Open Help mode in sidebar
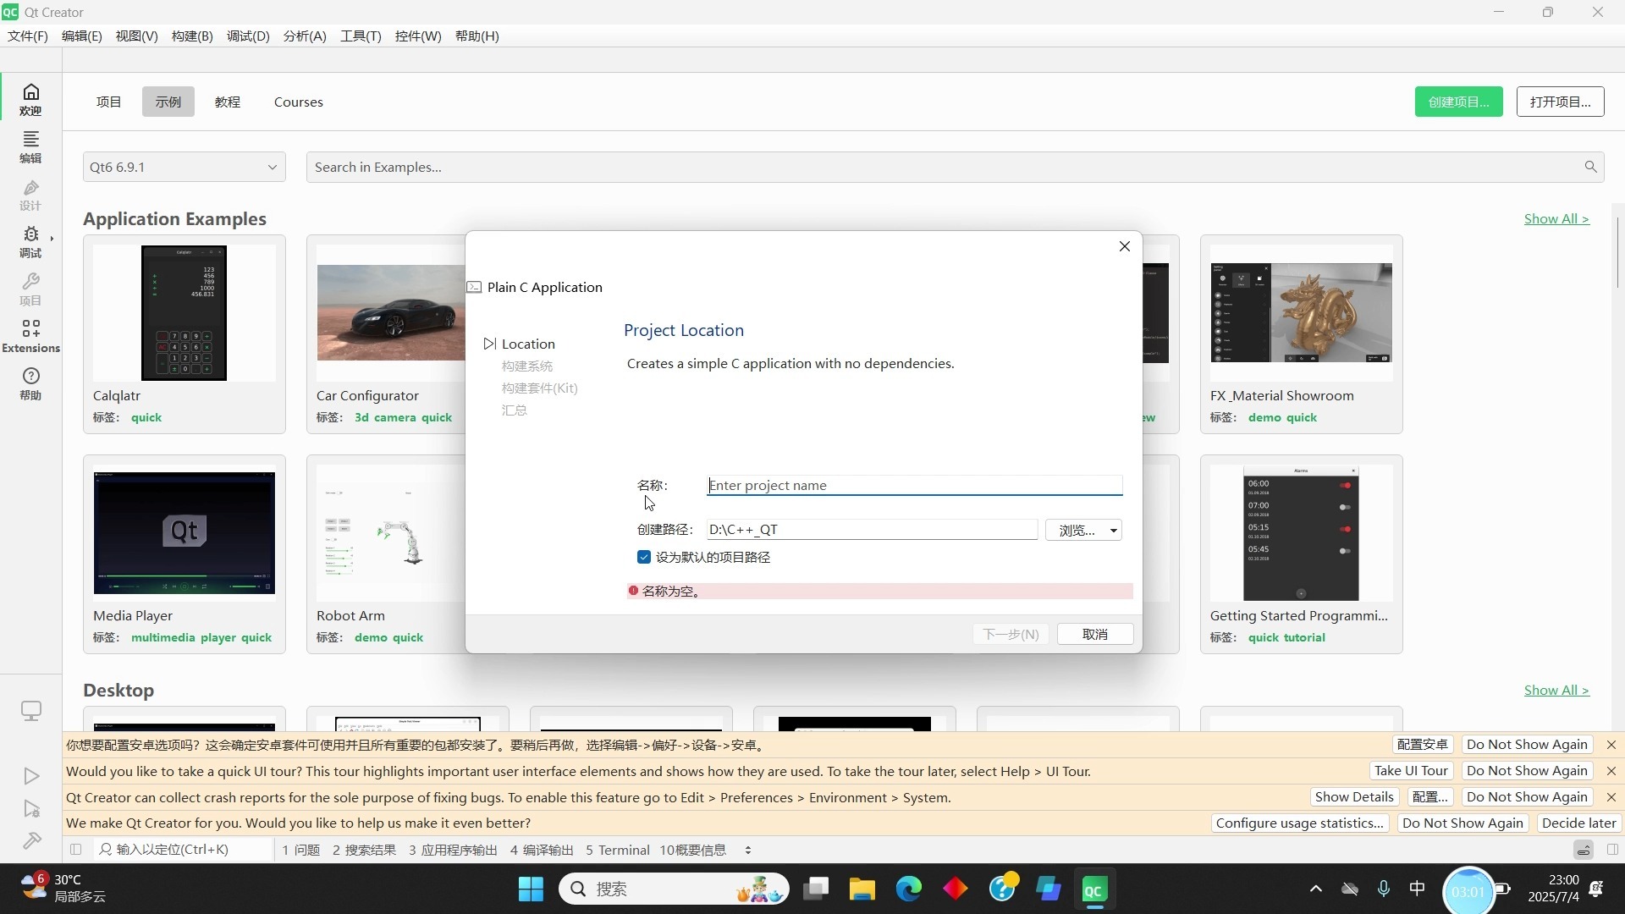This screenshot has height=914, width=1625. 30,383
